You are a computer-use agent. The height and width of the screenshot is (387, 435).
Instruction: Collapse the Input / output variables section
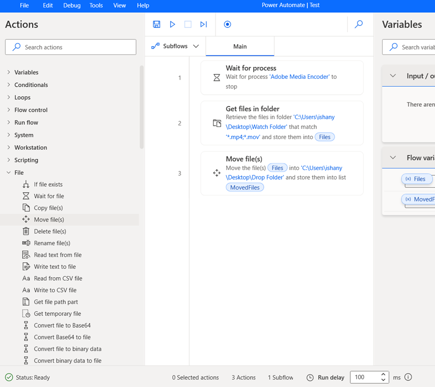point(393,76)
